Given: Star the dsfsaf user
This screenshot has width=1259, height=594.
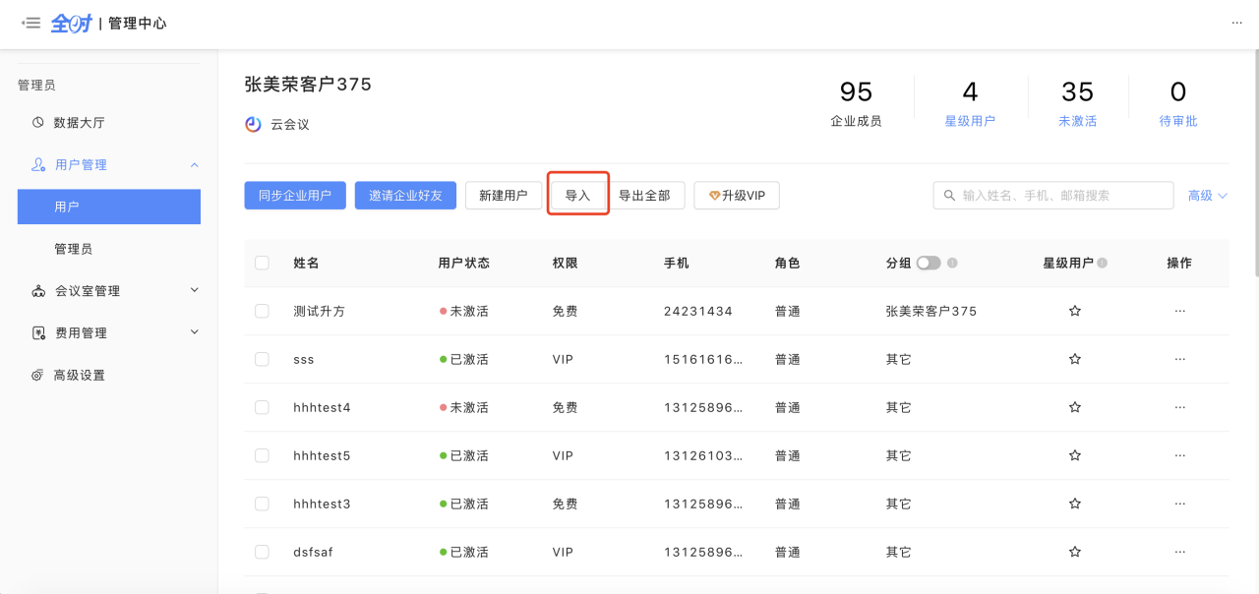Looking at the screenshot, I should pyautogui.click(x=1075, y=552).
